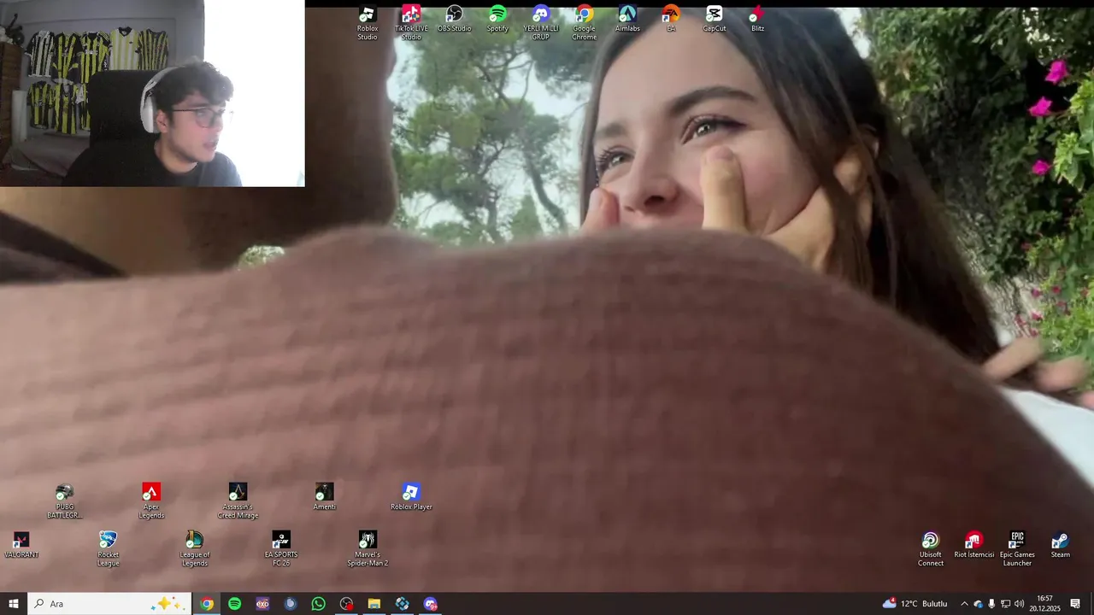The width and height of the screenshot is (1094, 615).
Task: Click the Blitz desktop icon
Action: [757, 19]
